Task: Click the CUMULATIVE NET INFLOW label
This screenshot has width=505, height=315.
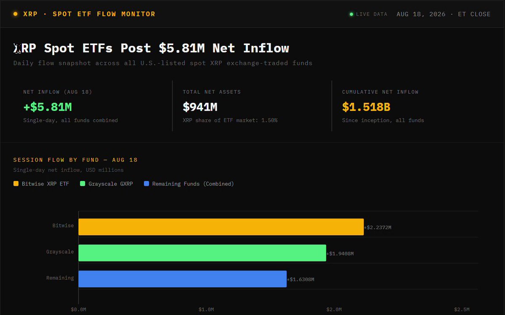Action: tap(380, 92)
